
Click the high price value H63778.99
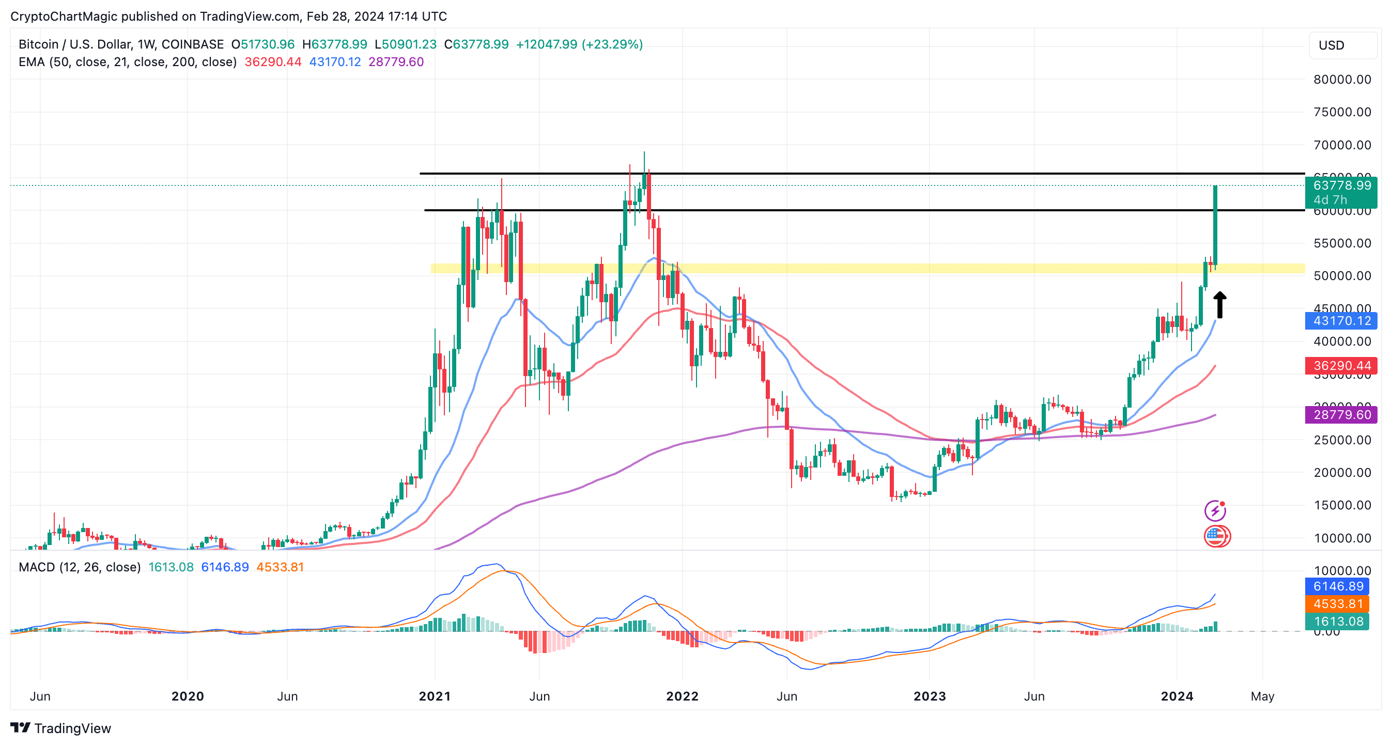point(334,44)
